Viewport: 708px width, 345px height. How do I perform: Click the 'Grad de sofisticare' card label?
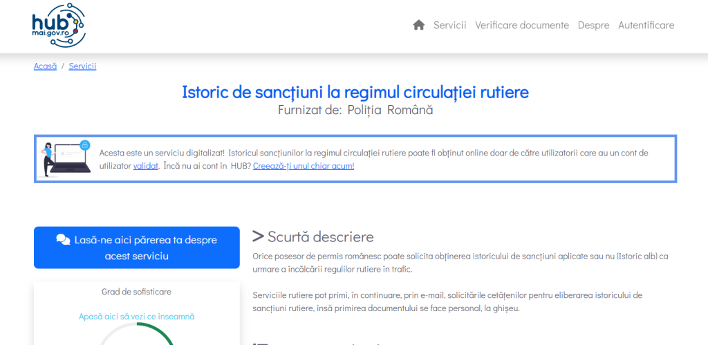pos(137,292)
